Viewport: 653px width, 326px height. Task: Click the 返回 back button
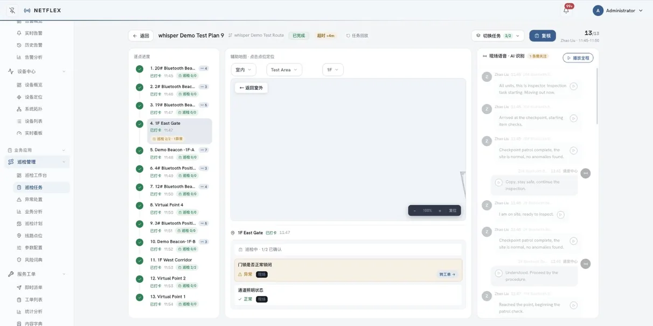click(x=141, y=36)
